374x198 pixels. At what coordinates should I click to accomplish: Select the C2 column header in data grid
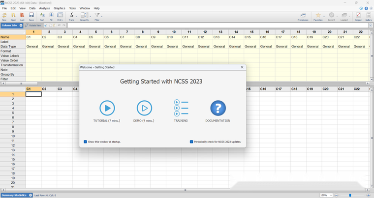click(x=49, y=89)
